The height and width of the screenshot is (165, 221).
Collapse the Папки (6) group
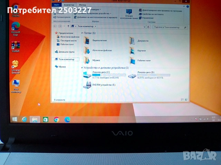(x=82, y=33)
